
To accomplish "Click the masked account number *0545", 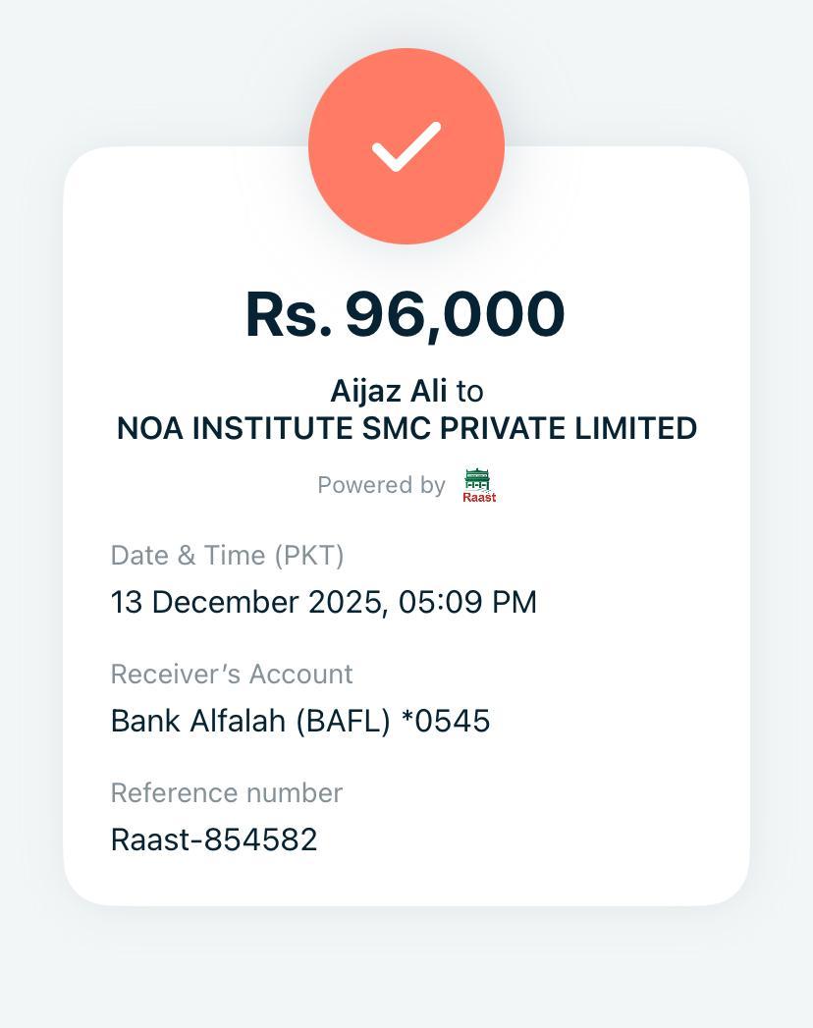I will click(446, 722).
